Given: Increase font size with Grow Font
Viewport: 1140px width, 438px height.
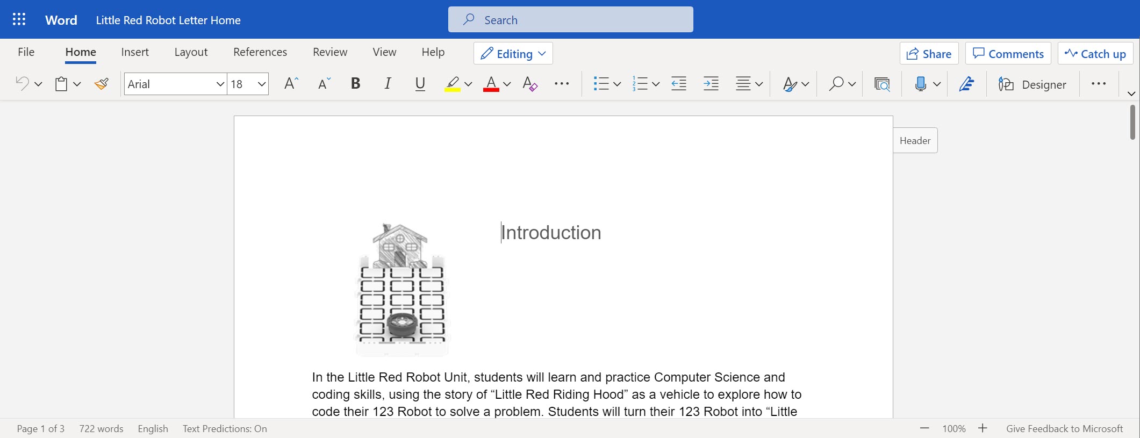Looking at the screenshot, I should [291, 84].
